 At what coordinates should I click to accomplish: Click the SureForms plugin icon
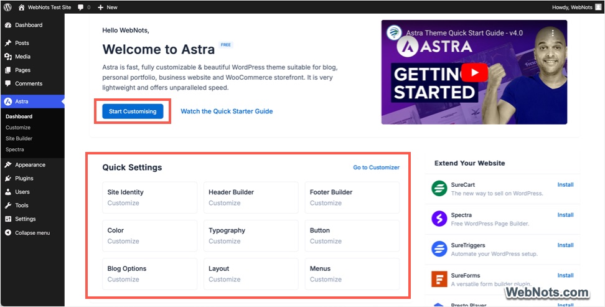point(439,279)
